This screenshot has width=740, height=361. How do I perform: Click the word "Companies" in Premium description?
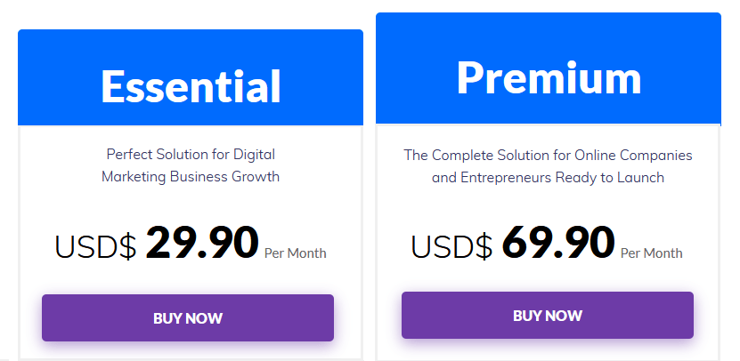click(656, 156)
